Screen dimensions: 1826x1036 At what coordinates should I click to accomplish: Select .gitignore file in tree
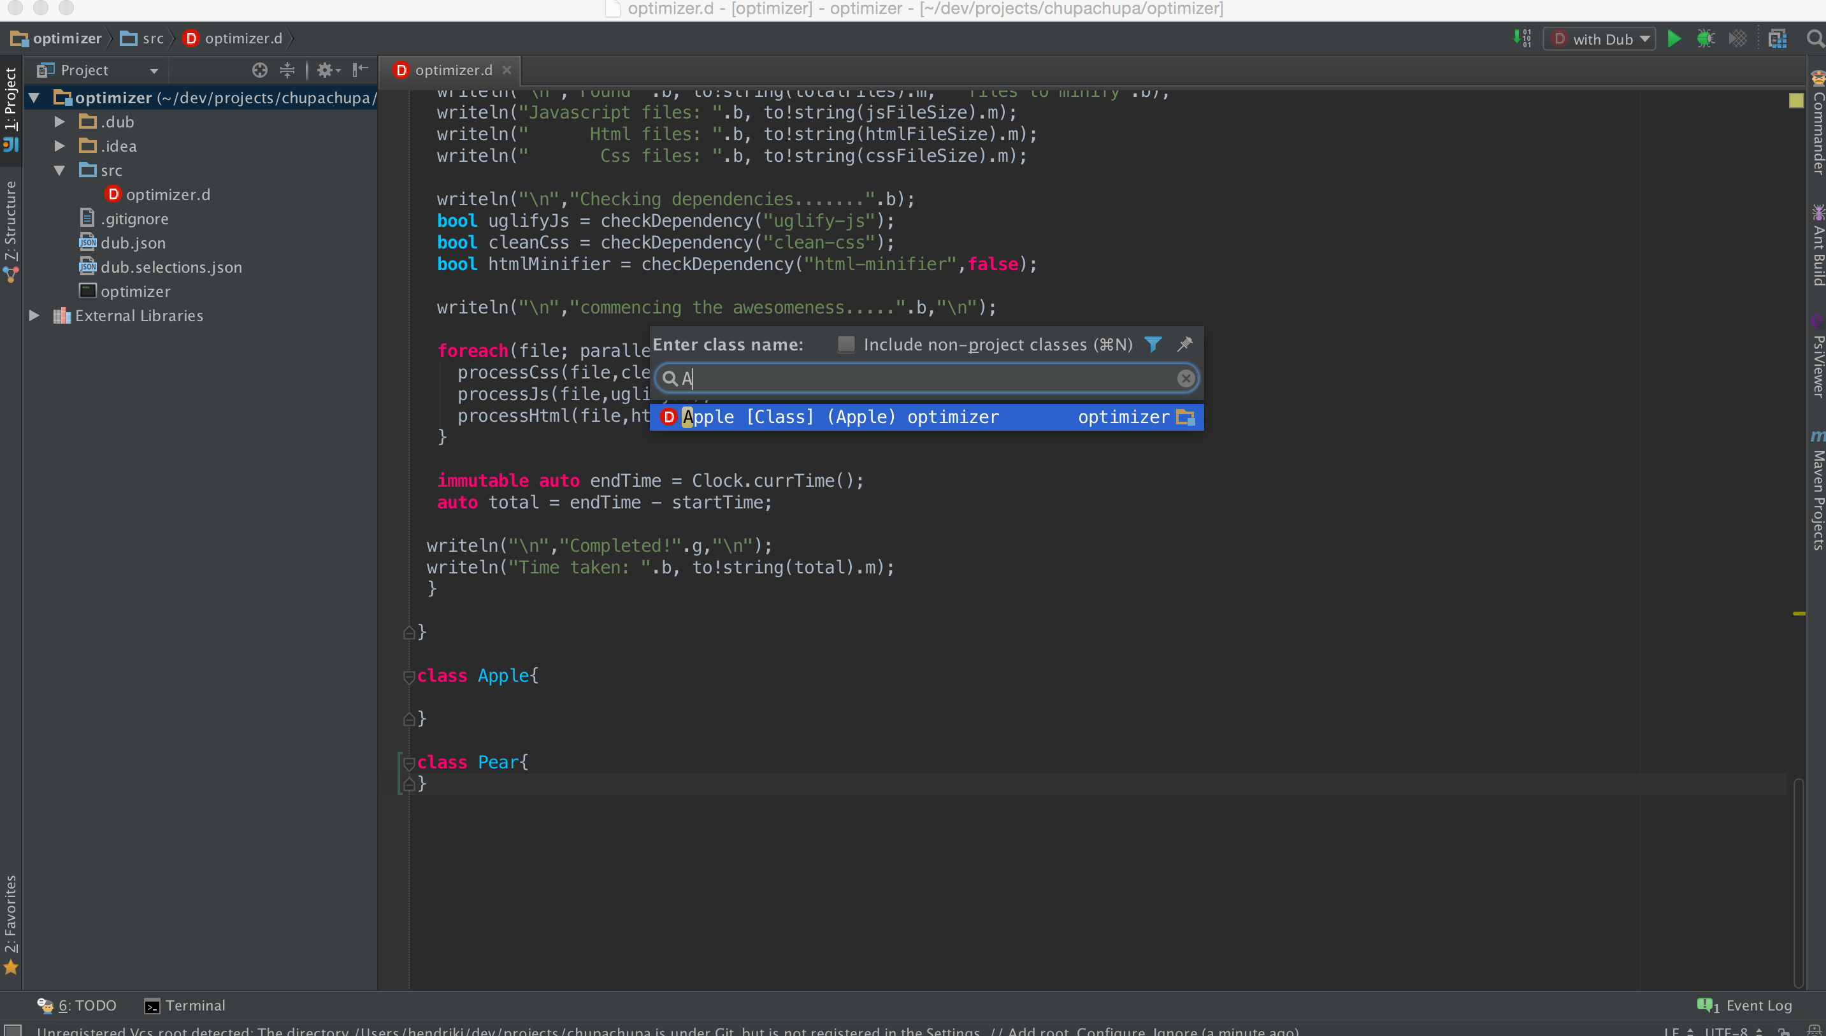click(124, 219)
